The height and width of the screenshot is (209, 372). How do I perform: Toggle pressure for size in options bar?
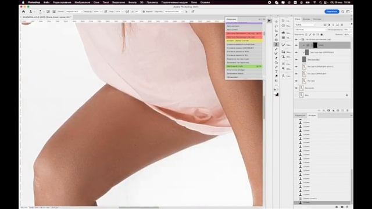coord(193,12)
